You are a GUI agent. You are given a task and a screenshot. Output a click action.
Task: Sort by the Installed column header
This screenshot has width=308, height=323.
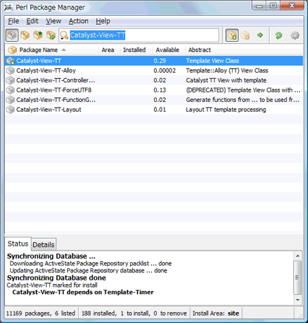point(134,50)
